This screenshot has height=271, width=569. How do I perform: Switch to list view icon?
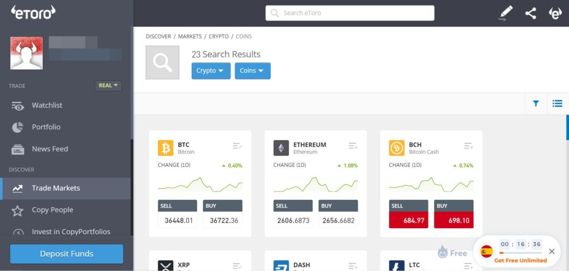[x=557, y=104]
